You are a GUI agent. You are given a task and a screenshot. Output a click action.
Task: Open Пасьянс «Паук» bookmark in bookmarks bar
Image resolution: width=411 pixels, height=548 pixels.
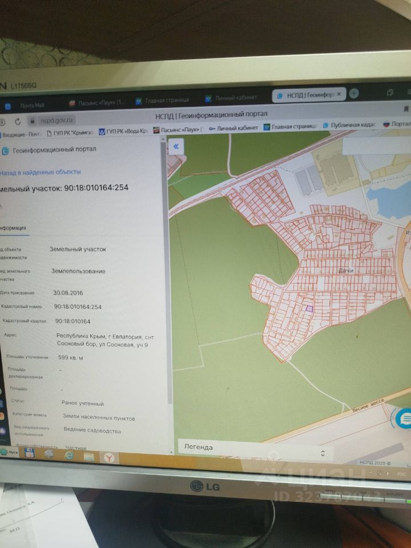pos(178,130)
